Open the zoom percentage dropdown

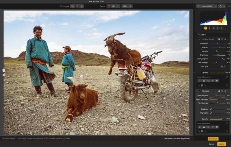127,6
